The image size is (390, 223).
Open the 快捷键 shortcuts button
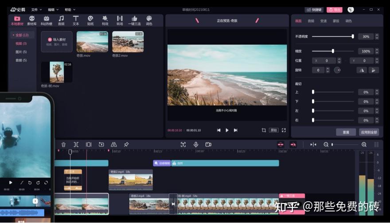(x=314, y=10)
